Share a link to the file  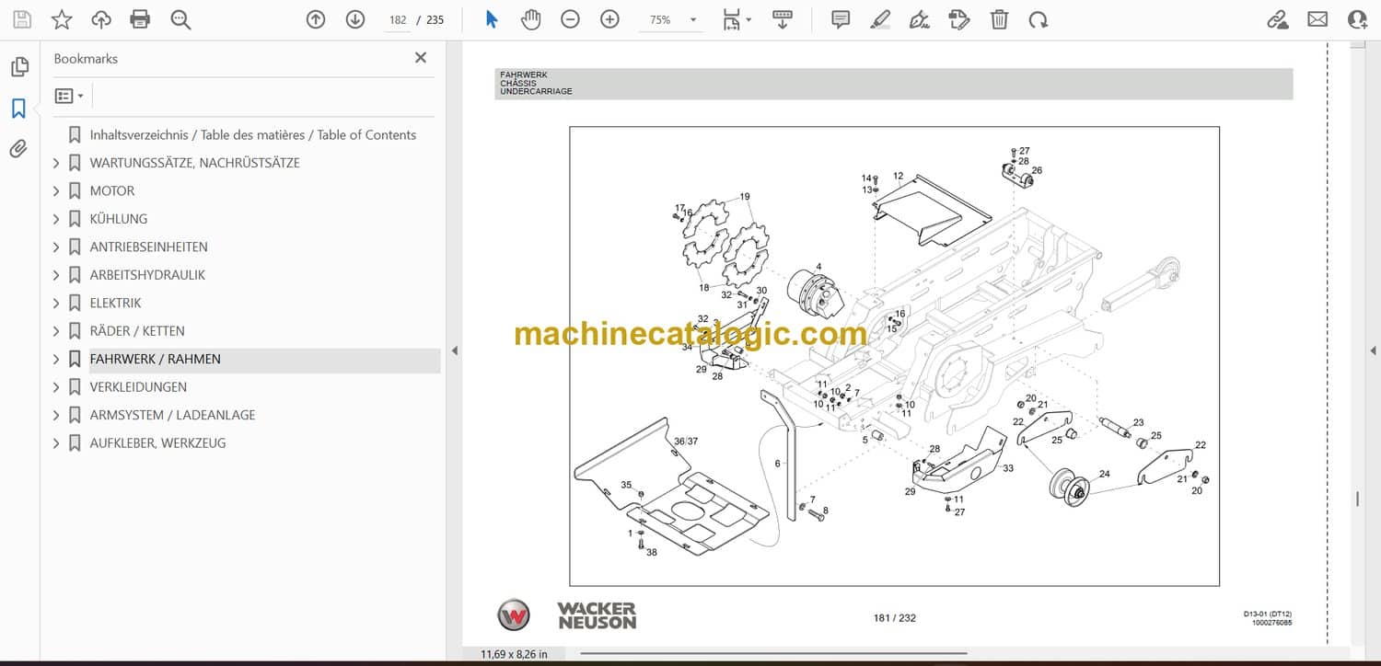1278,19
